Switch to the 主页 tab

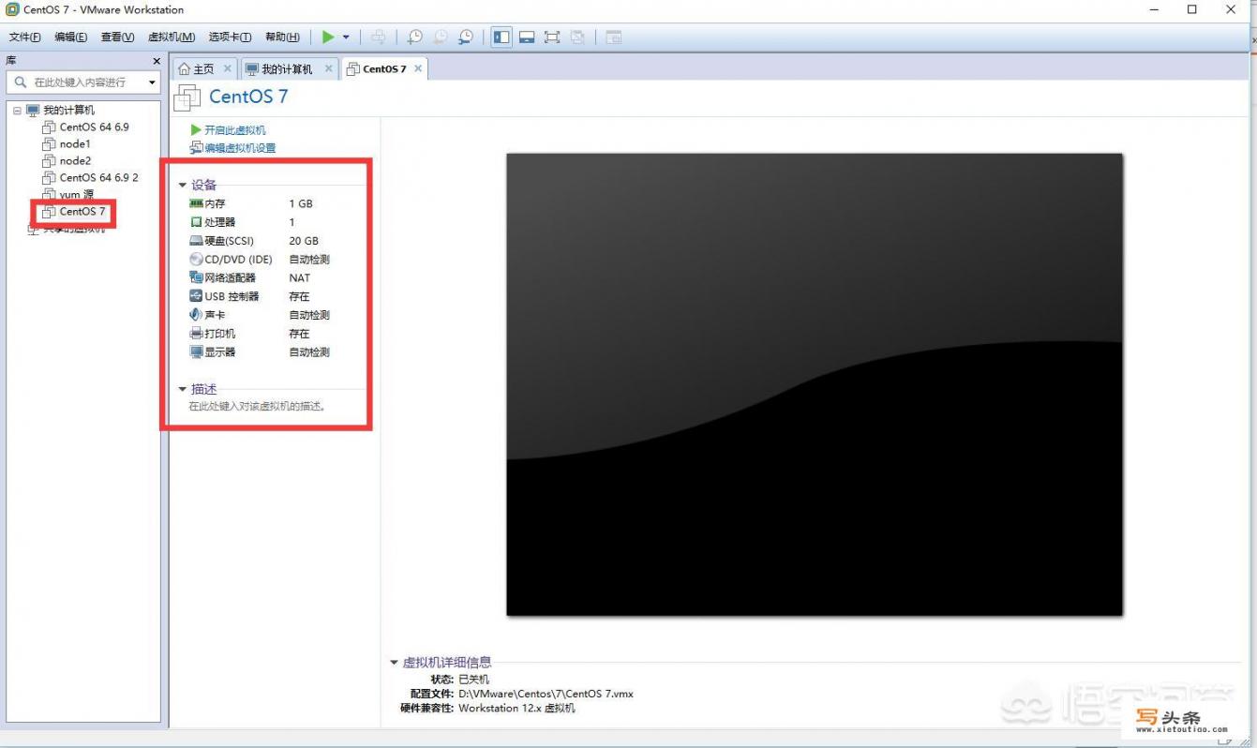tap(203, 69)
